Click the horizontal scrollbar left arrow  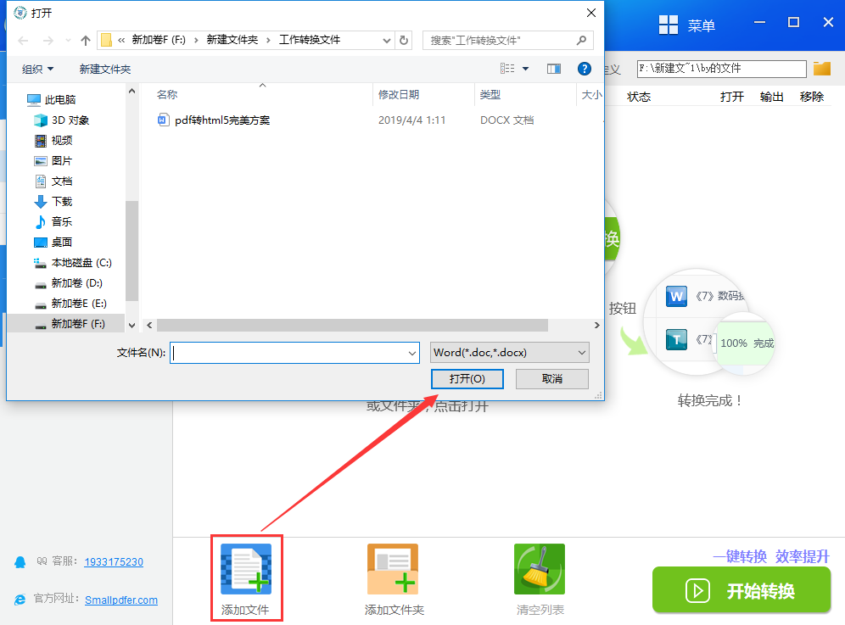150,326
